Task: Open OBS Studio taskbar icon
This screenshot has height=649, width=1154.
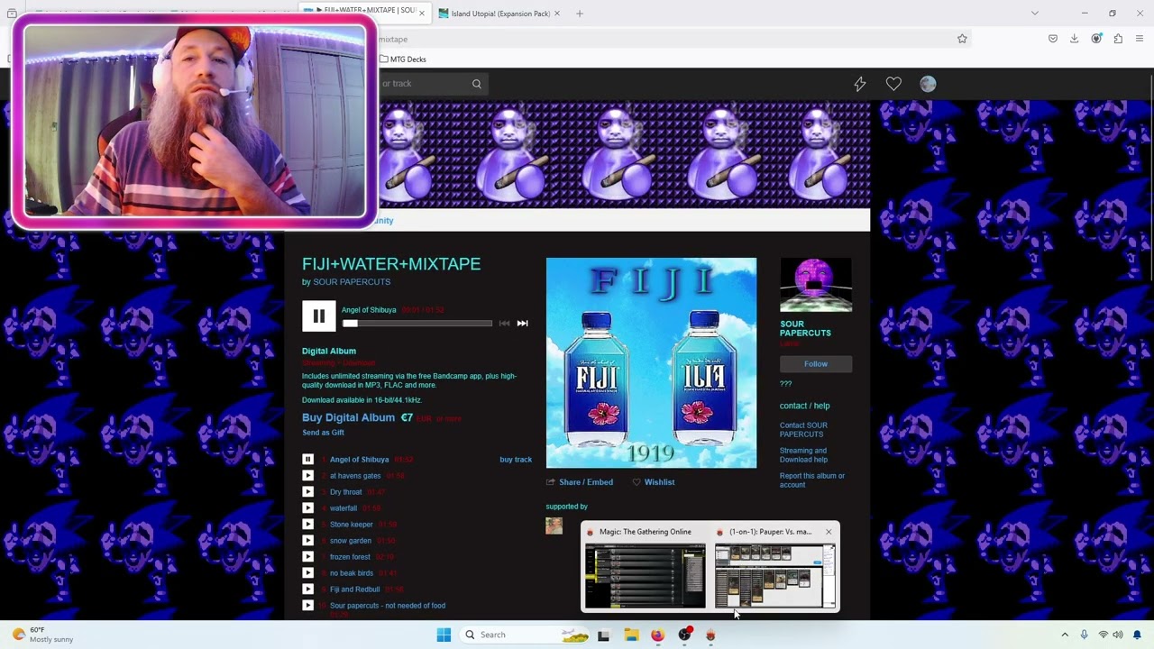Action: [x=684, y=635]
